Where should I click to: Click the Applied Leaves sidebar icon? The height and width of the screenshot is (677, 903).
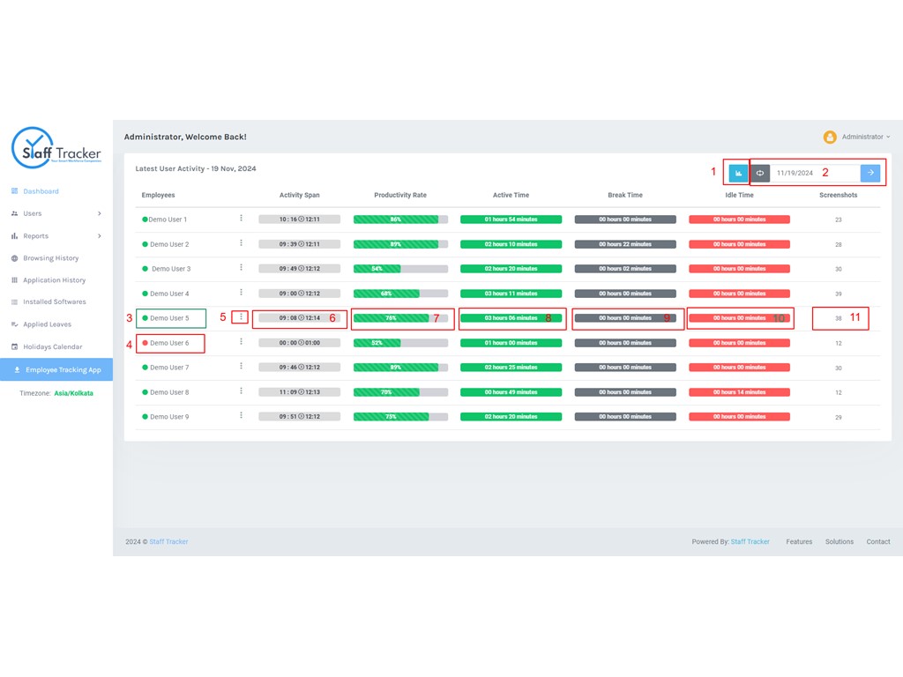click(15, 324)
